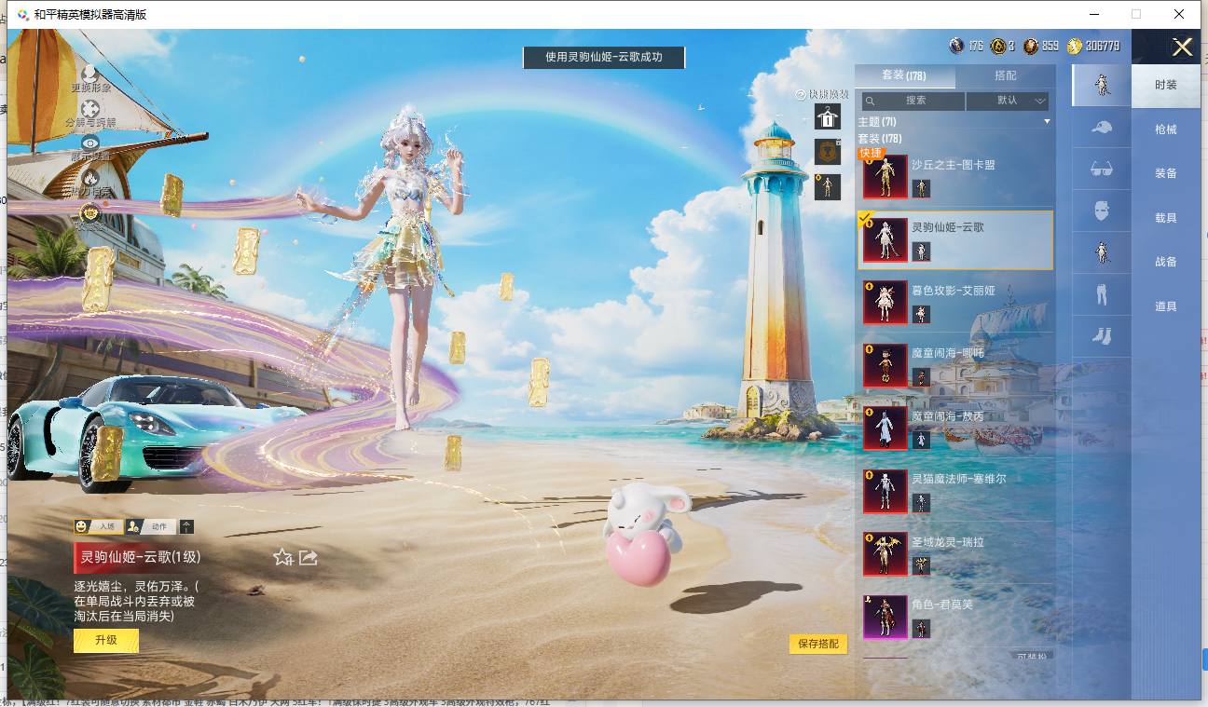Click the gold coin icon next to 306779
This screenshot has height=707, width=1208.
pyautogui.click(x=1075, y=46)
